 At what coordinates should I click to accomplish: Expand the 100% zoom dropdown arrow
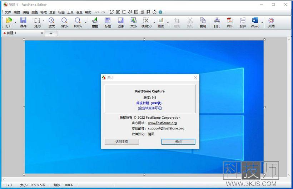click(86, 23)
